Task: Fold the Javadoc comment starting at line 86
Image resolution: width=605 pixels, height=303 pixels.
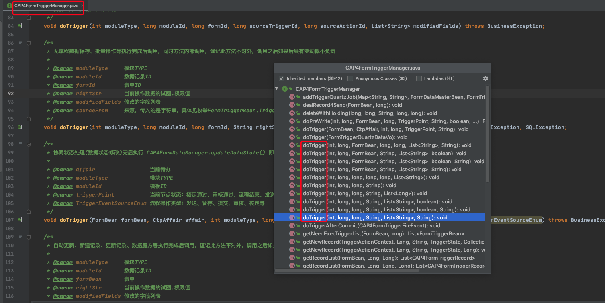Action: (x=29, y=43)
